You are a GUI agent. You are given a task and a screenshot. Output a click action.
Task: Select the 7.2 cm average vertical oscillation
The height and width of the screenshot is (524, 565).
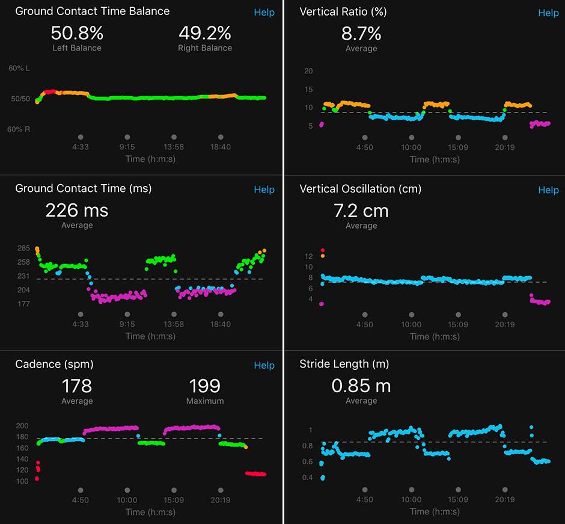[x=361, y=211]
